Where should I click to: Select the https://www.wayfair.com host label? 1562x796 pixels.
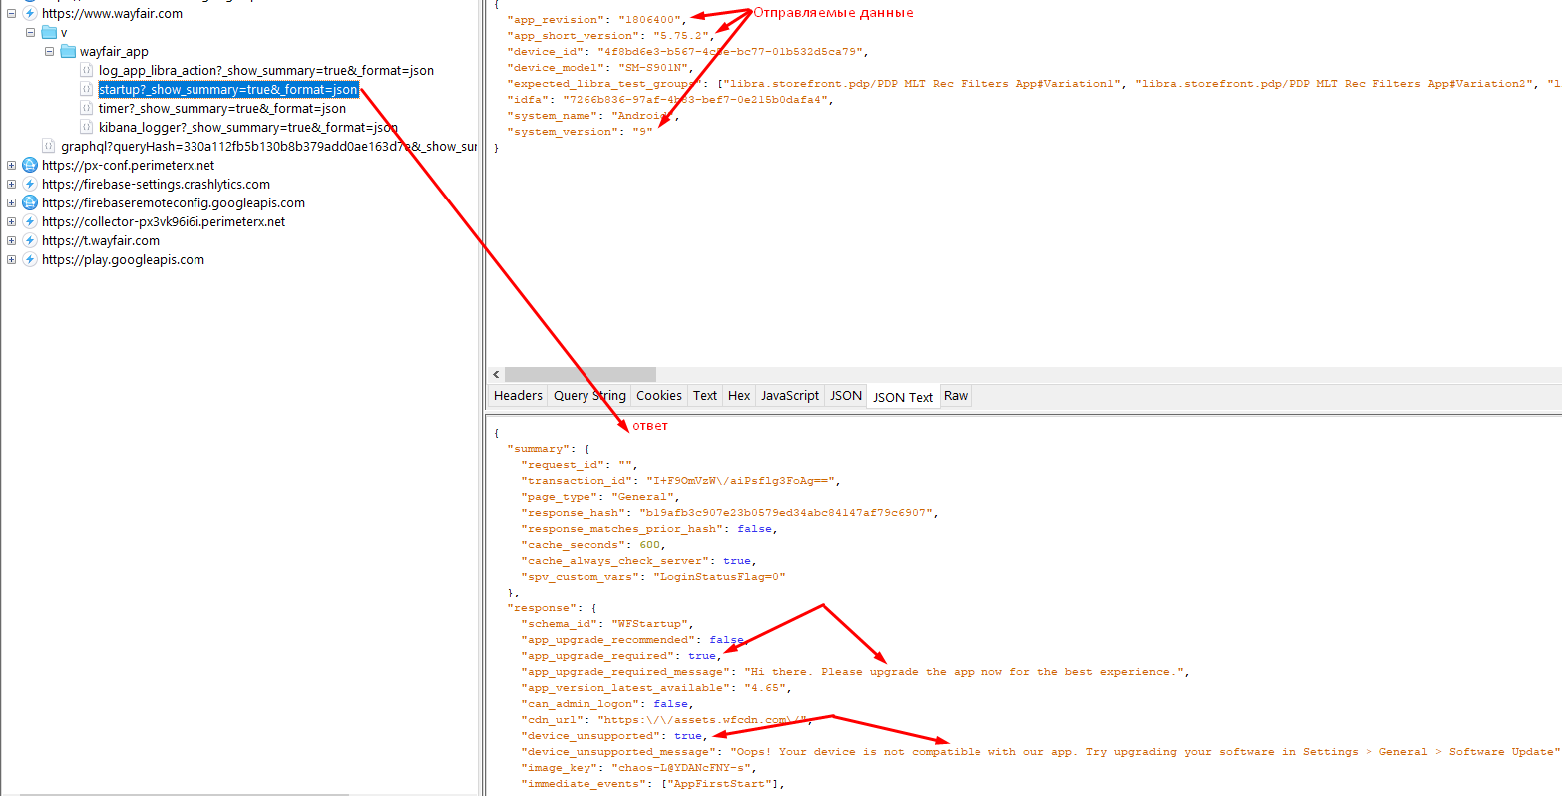pos(112,14)
